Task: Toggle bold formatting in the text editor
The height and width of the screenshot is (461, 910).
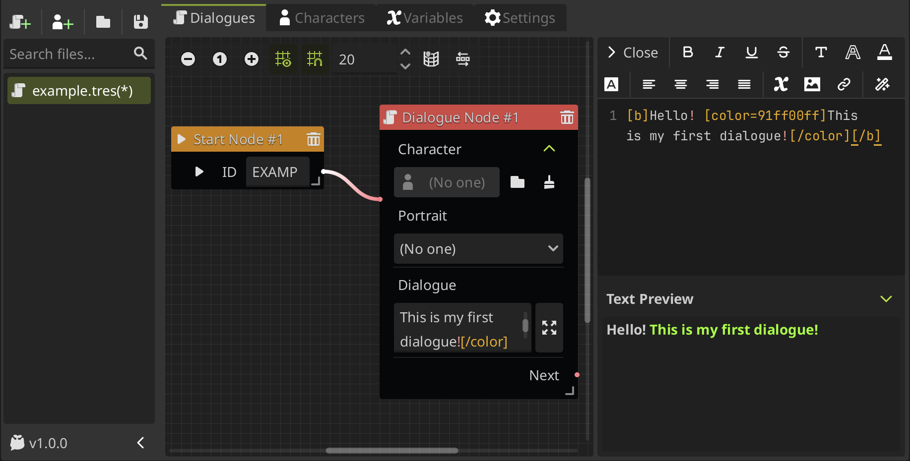Action: click(688, 53)
